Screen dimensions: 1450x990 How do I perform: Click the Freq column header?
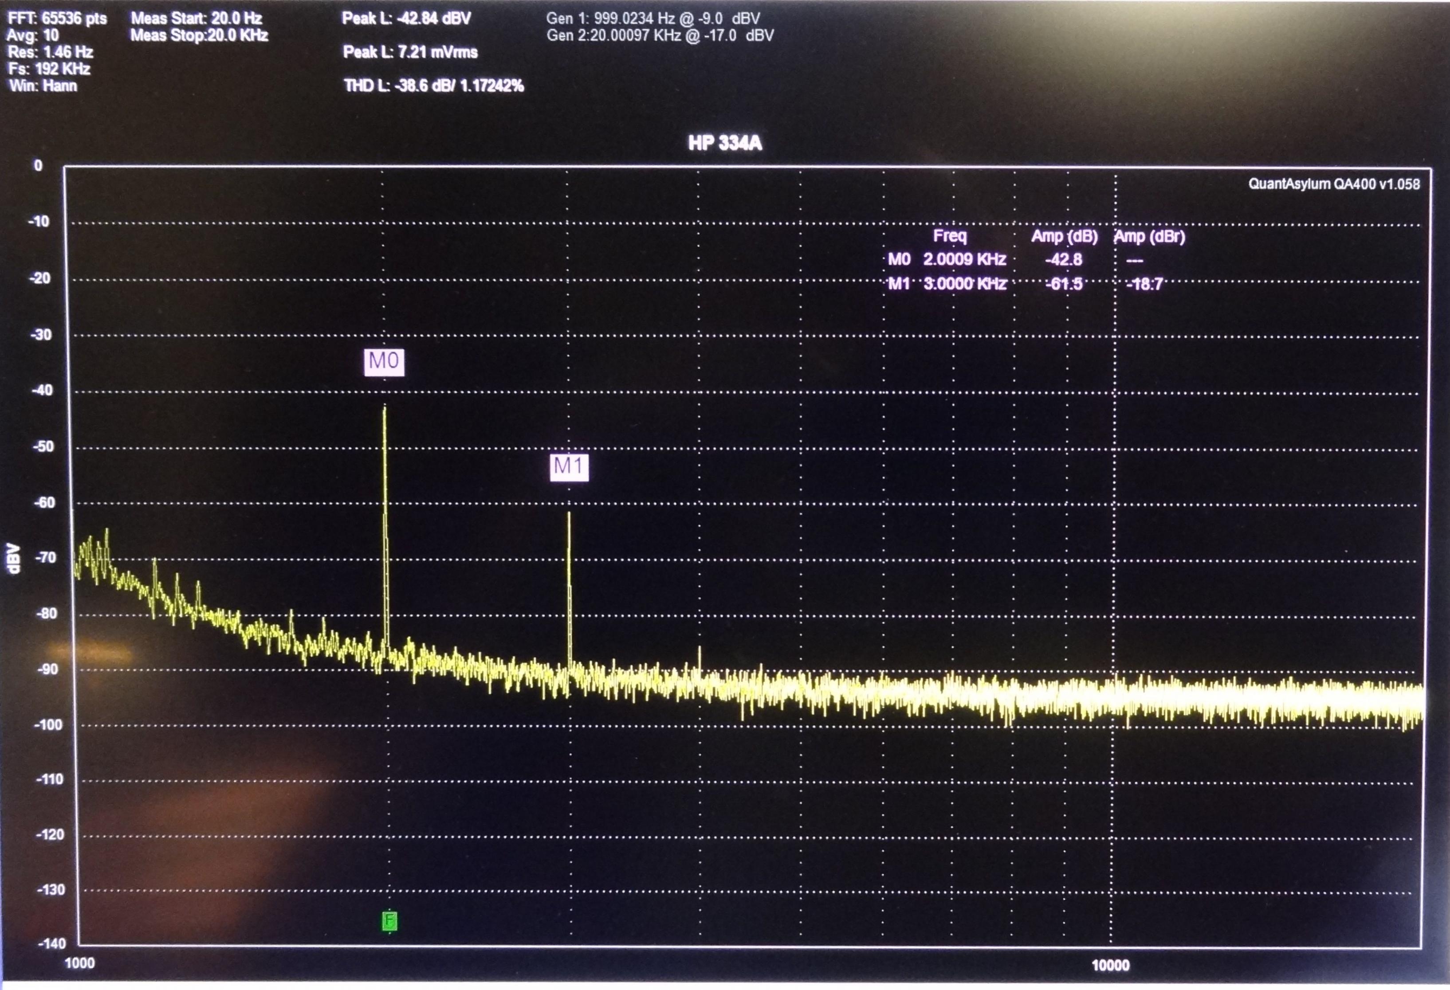point(950,236)
